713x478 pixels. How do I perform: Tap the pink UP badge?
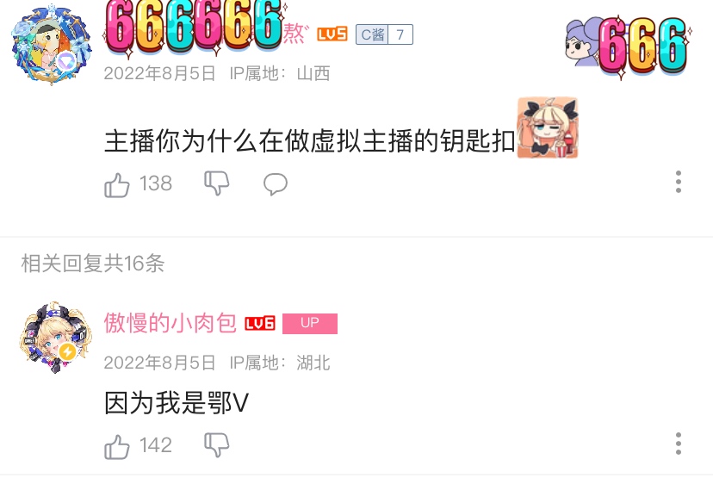pos(310,323)
